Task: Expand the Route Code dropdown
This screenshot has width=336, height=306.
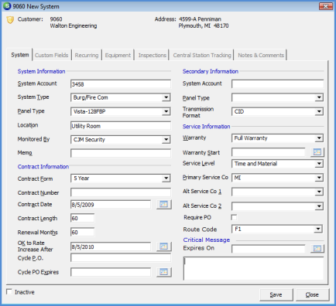Action: pos(318,229)
